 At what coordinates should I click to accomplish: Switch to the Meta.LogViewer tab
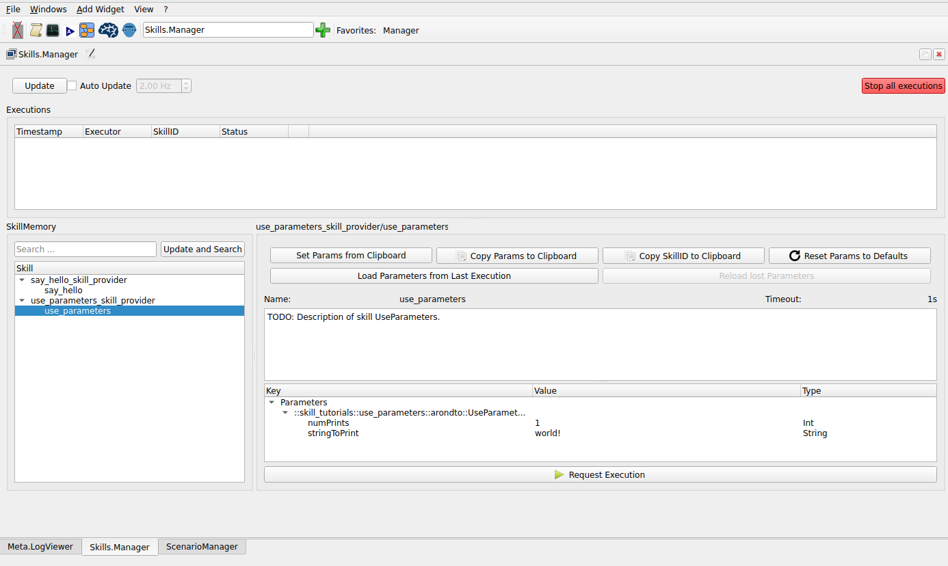point(39,546)
